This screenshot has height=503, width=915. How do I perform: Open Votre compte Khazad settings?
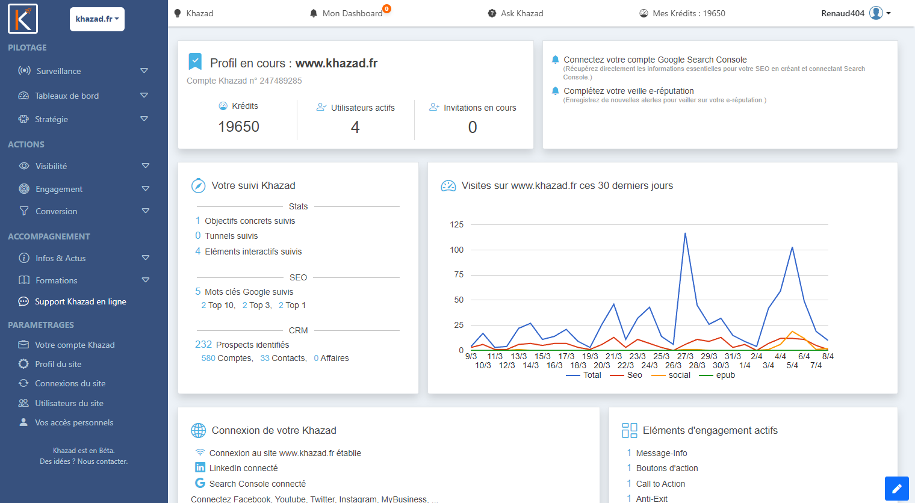point(75,345)
